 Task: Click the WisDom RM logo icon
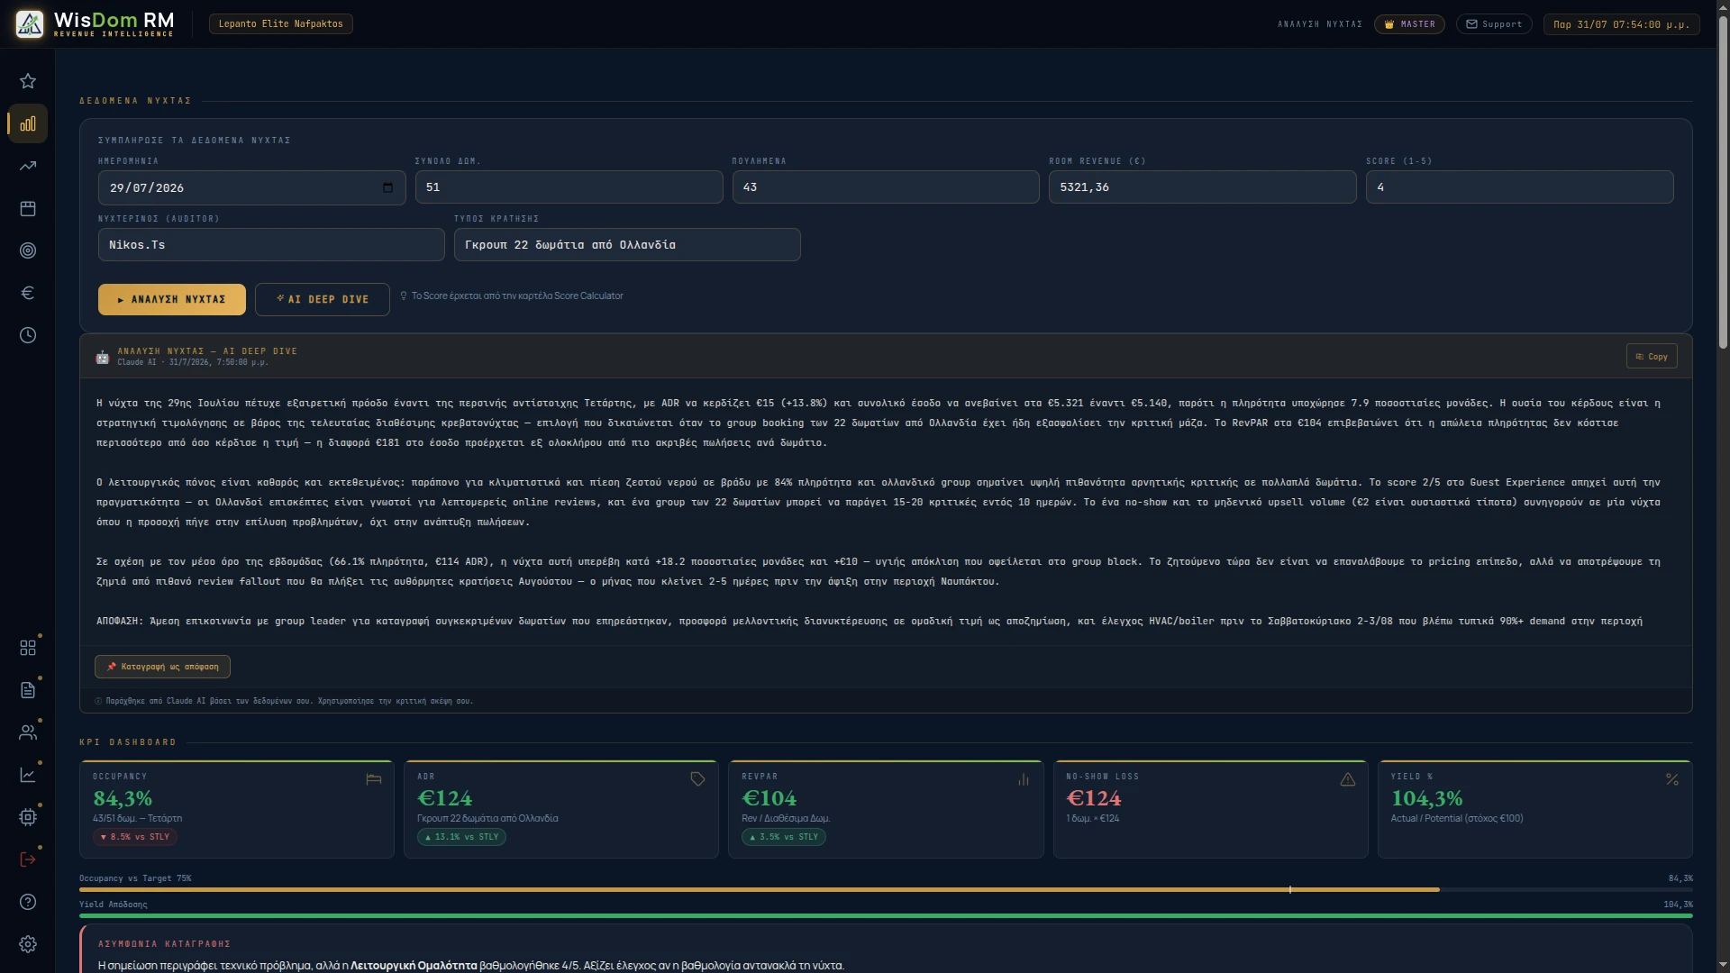30,23
